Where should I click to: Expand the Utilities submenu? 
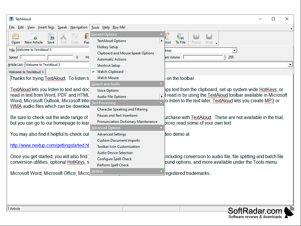(x=127, y=171)
